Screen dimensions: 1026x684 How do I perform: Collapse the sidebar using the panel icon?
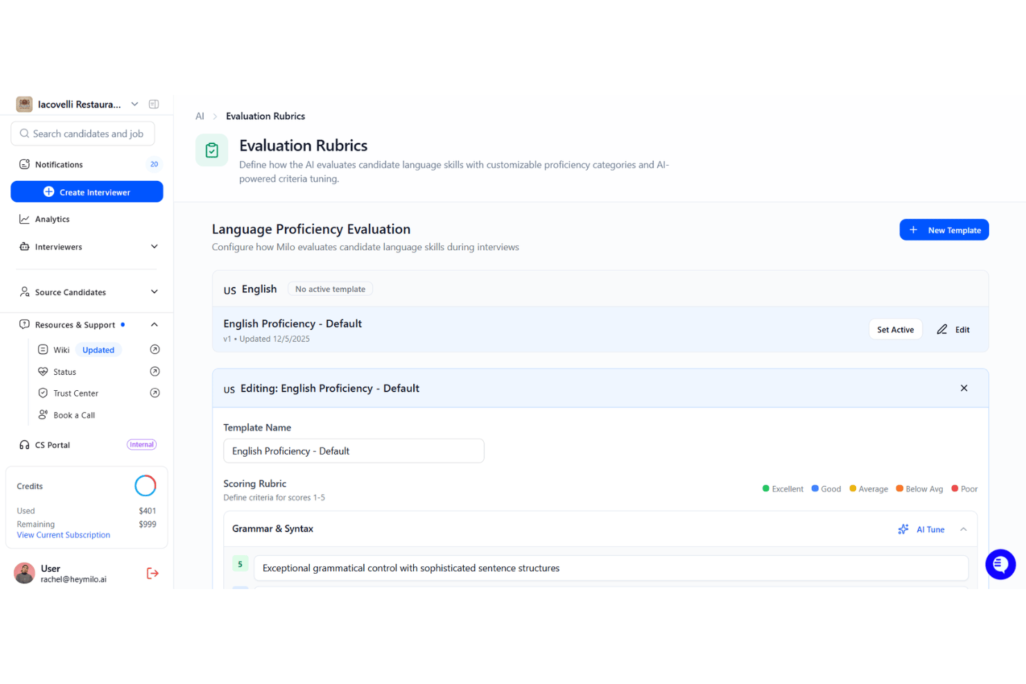tap(154, 104)
